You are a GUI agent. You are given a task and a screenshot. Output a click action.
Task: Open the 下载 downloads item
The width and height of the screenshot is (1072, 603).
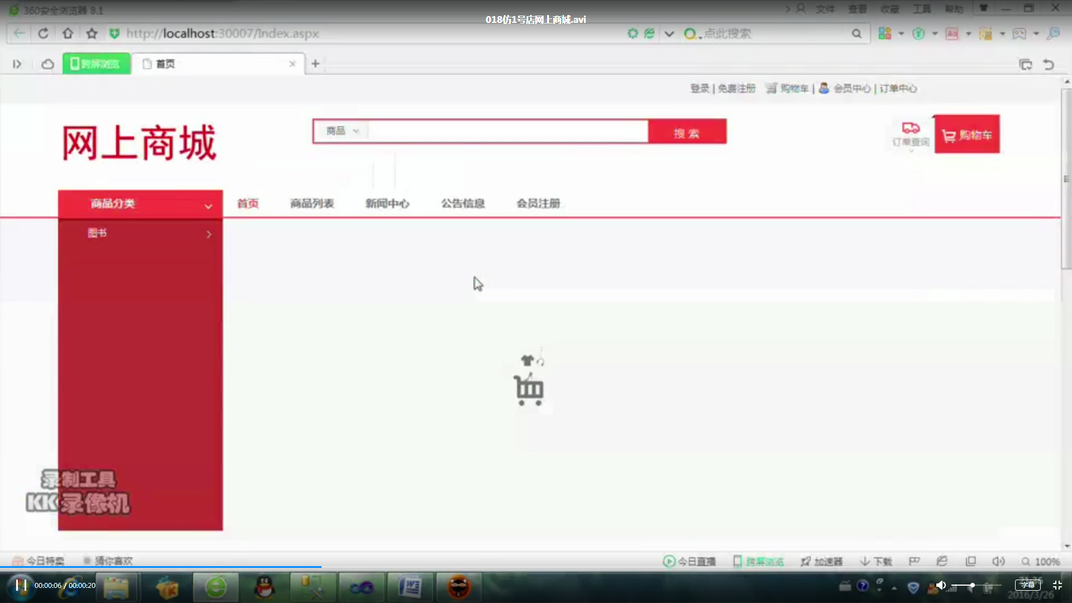(x=875, y=561)
